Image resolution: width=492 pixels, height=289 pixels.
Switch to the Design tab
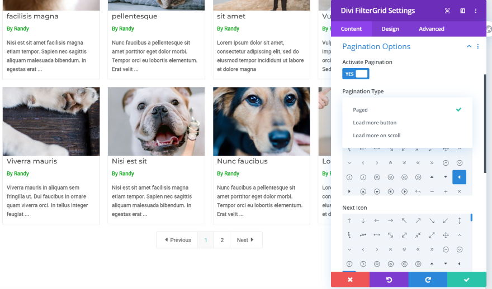pyautogui.click(x=390, y=29)
